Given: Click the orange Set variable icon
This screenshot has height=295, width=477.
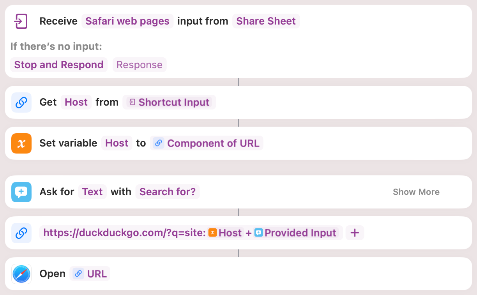Looking at the screenshot, I should pos(21,143).
